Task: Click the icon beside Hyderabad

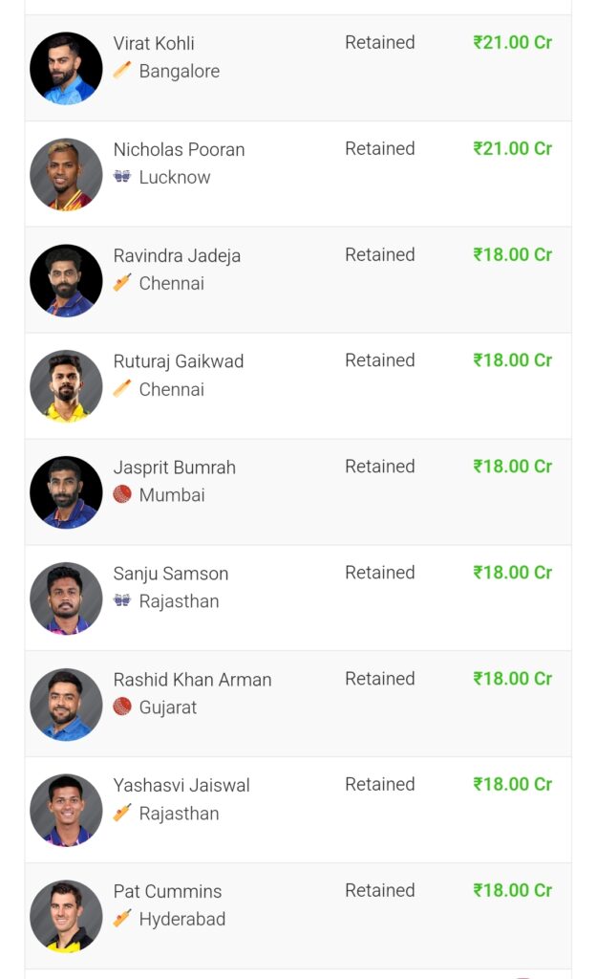Action: (122, 919)
